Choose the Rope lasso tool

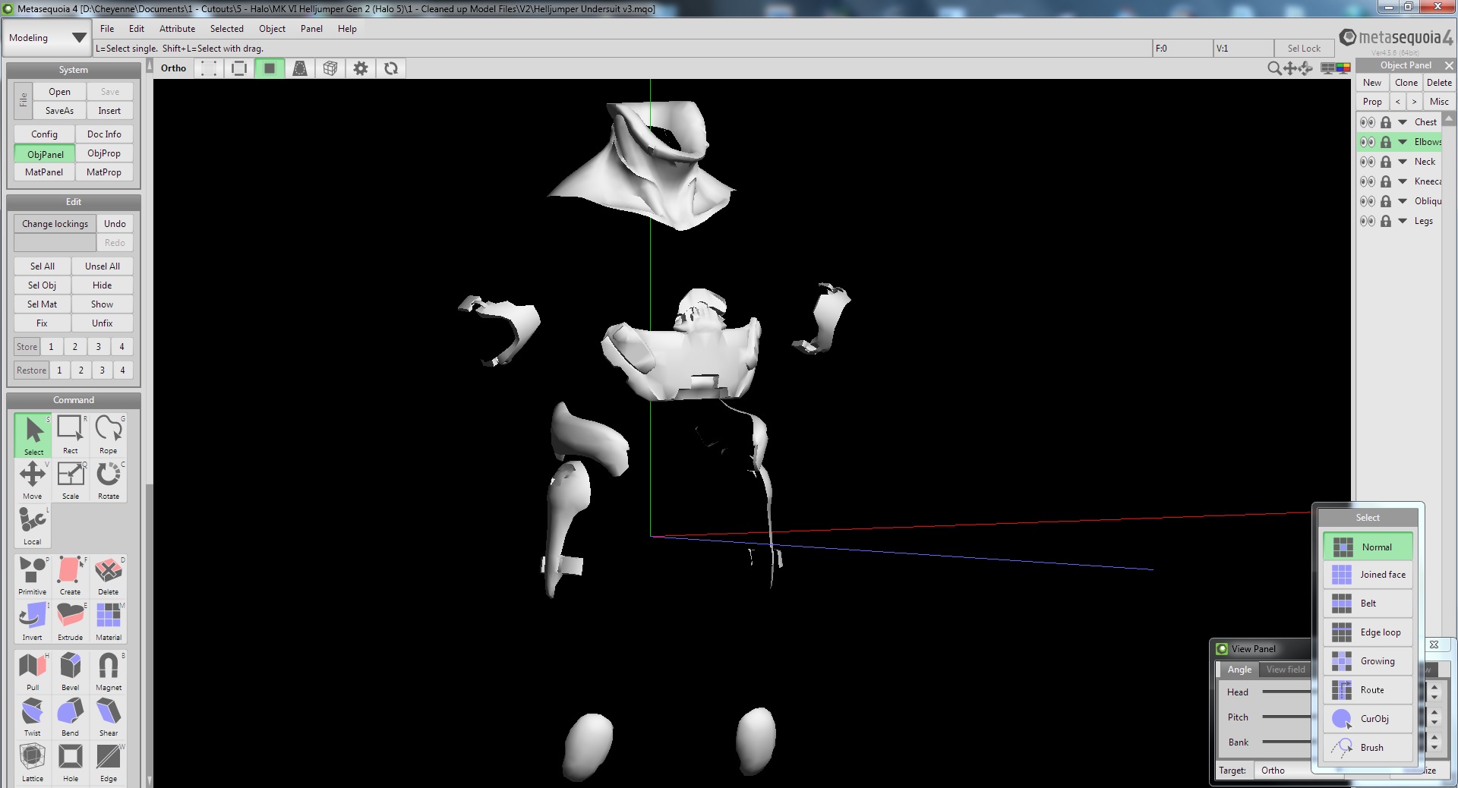(109, 435)
